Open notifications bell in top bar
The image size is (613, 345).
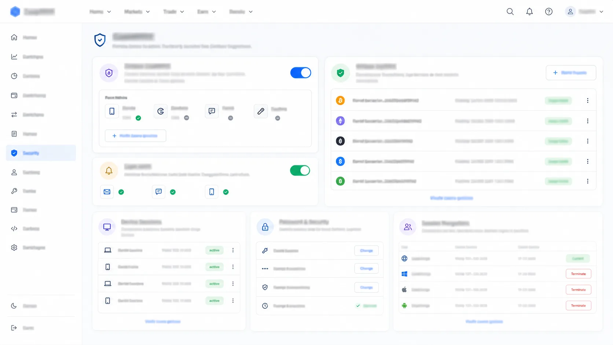529,12
